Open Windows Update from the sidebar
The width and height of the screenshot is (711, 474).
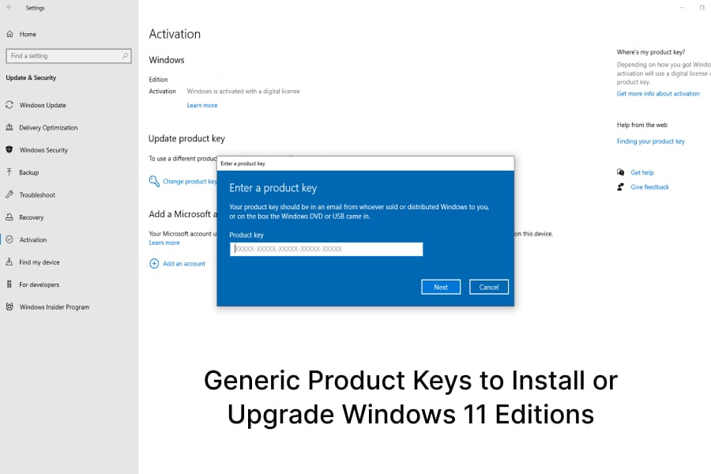(43, 105)
